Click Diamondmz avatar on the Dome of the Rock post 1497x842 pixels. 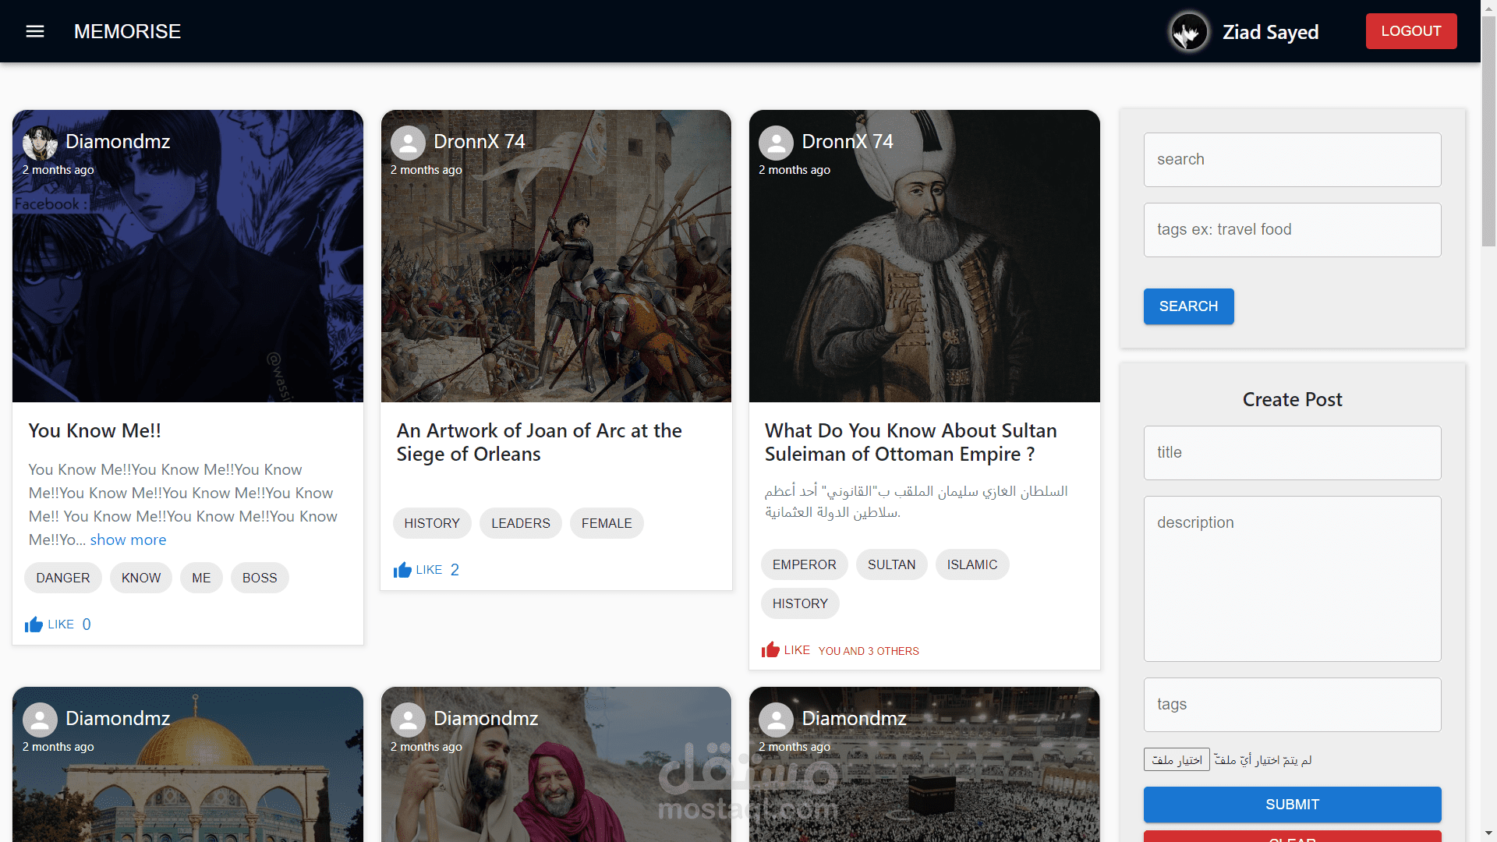click(x=40, y=719)
